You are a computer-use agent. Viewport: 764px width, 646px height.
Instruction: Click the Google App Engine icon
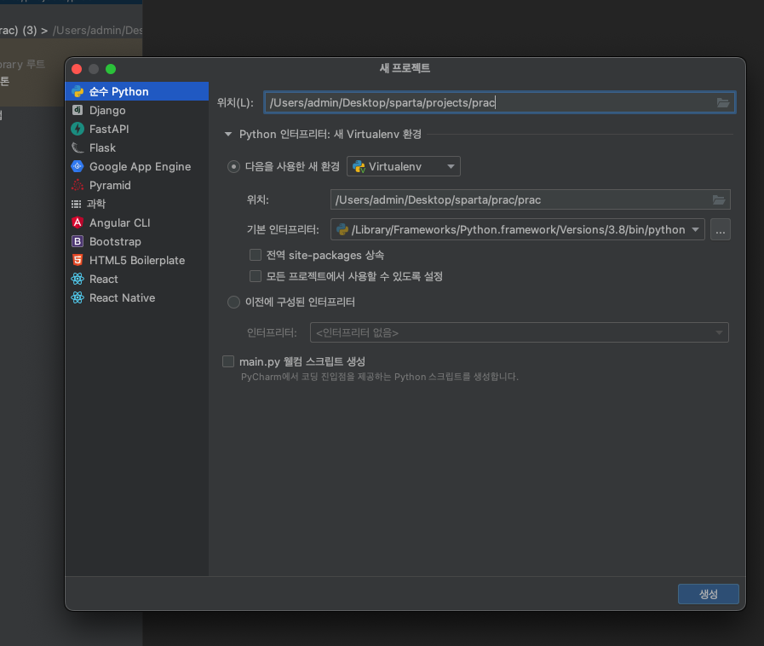pyautogui.click(x=78, y=166)
